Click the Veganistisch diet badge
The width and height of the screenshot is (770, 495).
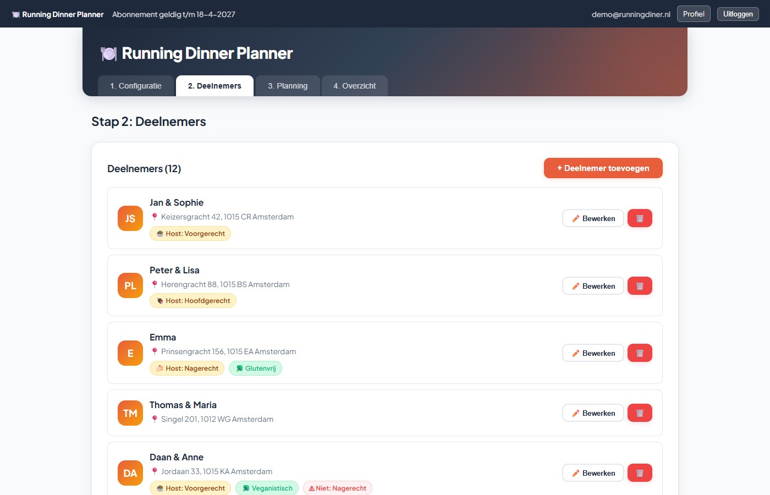point(267,488)
